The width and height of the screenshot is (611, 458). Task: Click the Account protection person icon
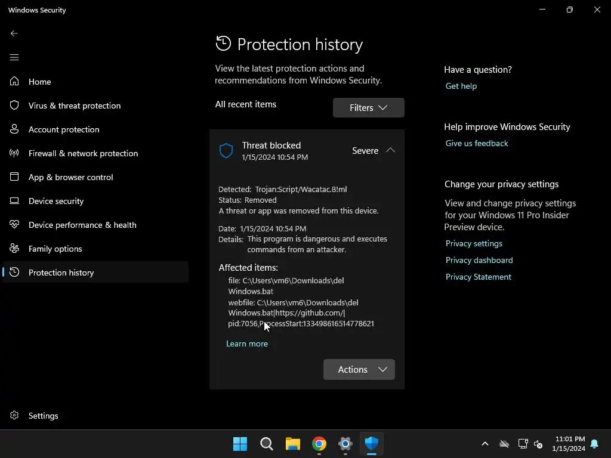coord(14,129)
